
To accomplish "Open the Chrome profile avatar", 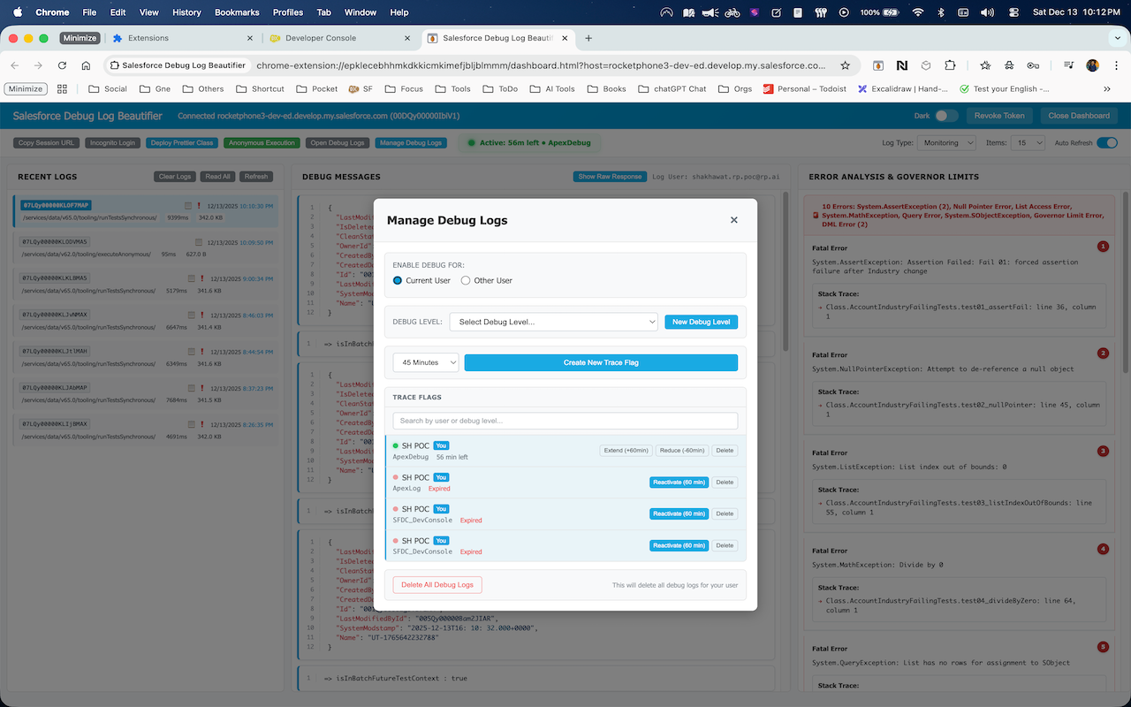I will [1093, 66].
